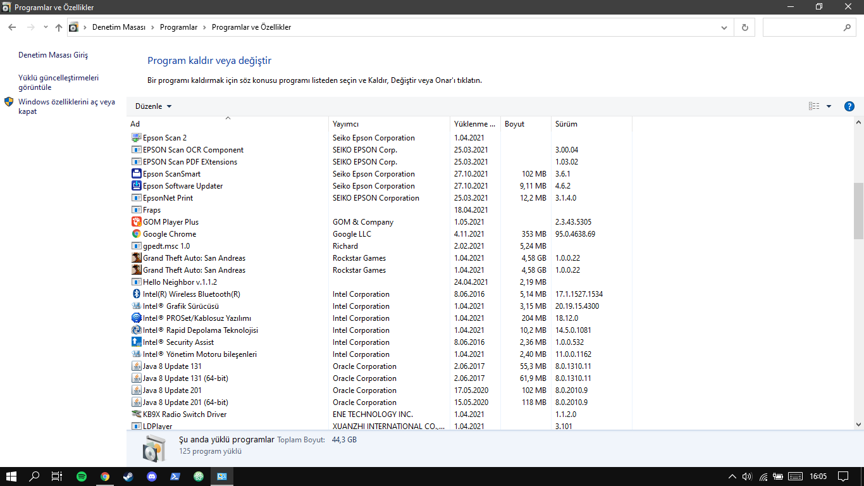Select the Epson Software Updater icon
Viewport: 864px width, 486px height.
point(136,186)
